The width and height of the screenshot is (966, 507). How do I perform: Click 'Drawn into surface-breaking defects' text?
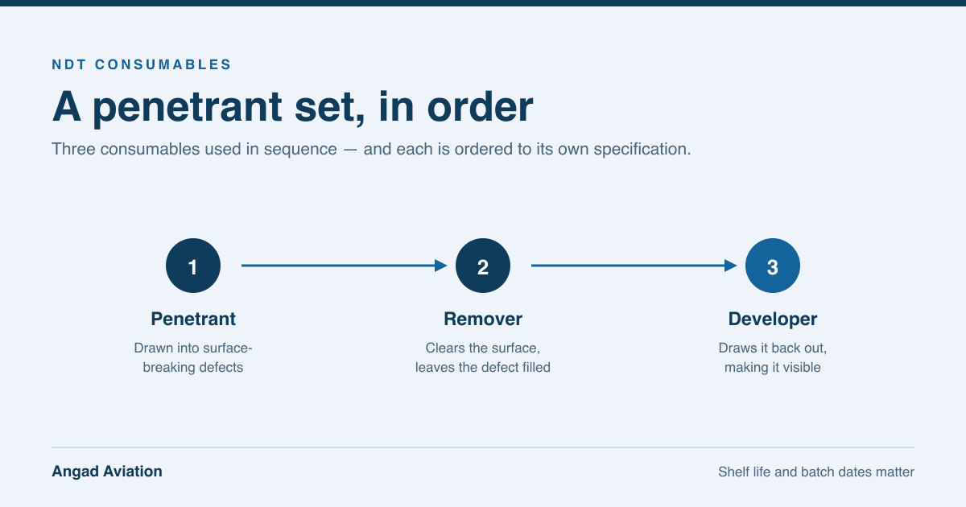[x=193, y=357]
